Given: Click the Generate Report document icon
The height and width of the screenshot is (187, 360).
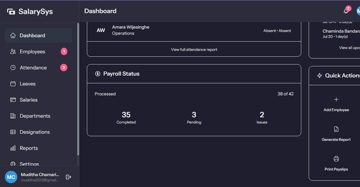Looking at the screenshot, I should 336,129.
